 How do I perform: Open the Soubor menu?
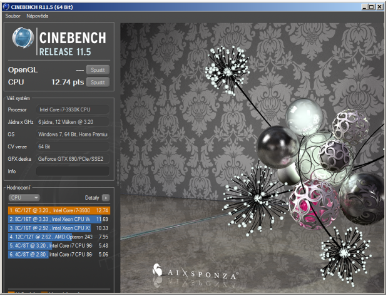click(13, 16)
